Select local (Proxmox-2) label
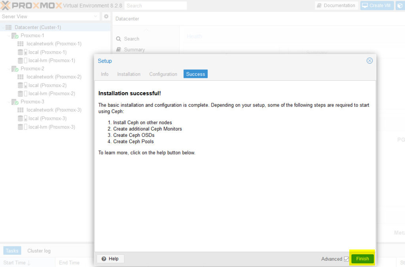Viewport: 405px width, 267px height. [47, 85]
